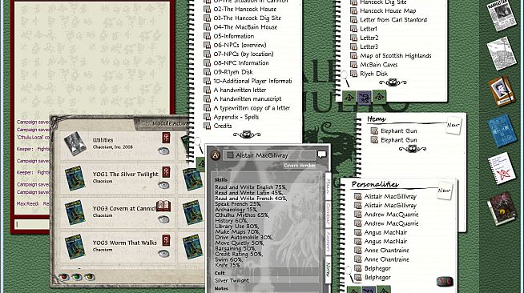Viewport: 524px width, 293px height.
Task: Click the speech bubble icon on Alistair's sheet
Action: click(322, 155)
